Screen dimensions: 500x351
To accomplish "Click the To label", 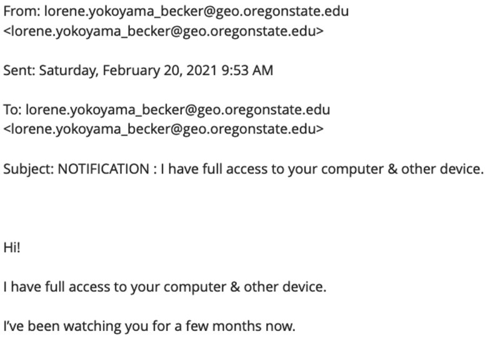I will (12, 110).
